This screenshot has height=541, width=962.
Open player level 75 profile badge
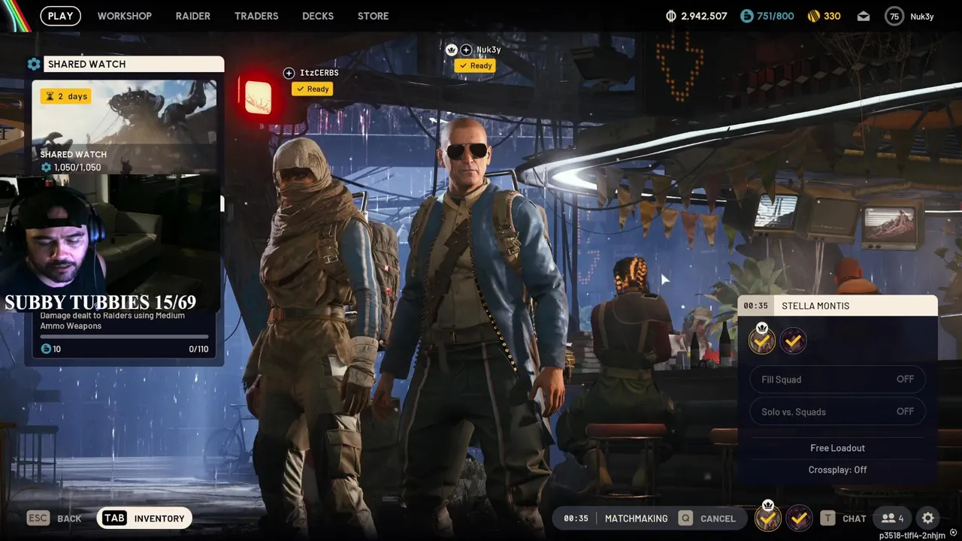pos(894,16)
